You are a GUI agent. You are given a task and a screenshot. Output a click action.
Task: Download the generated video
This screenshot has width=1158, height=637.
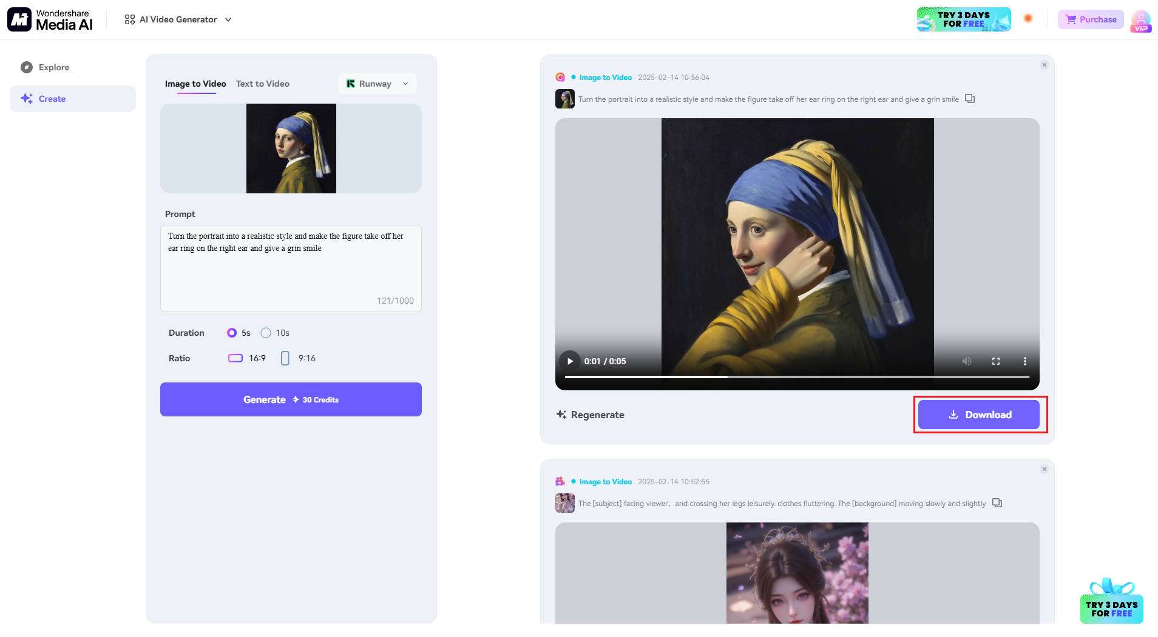[978, 415]
